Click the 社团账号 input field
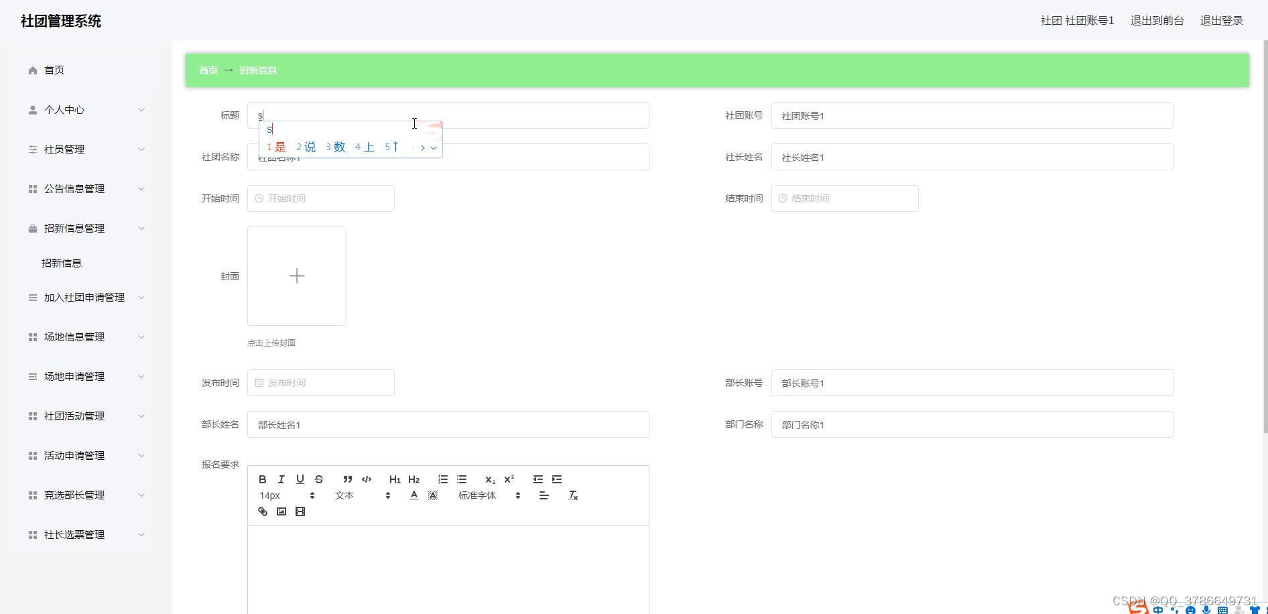Screen dimensions: 1268x614 tap(972, 115)
